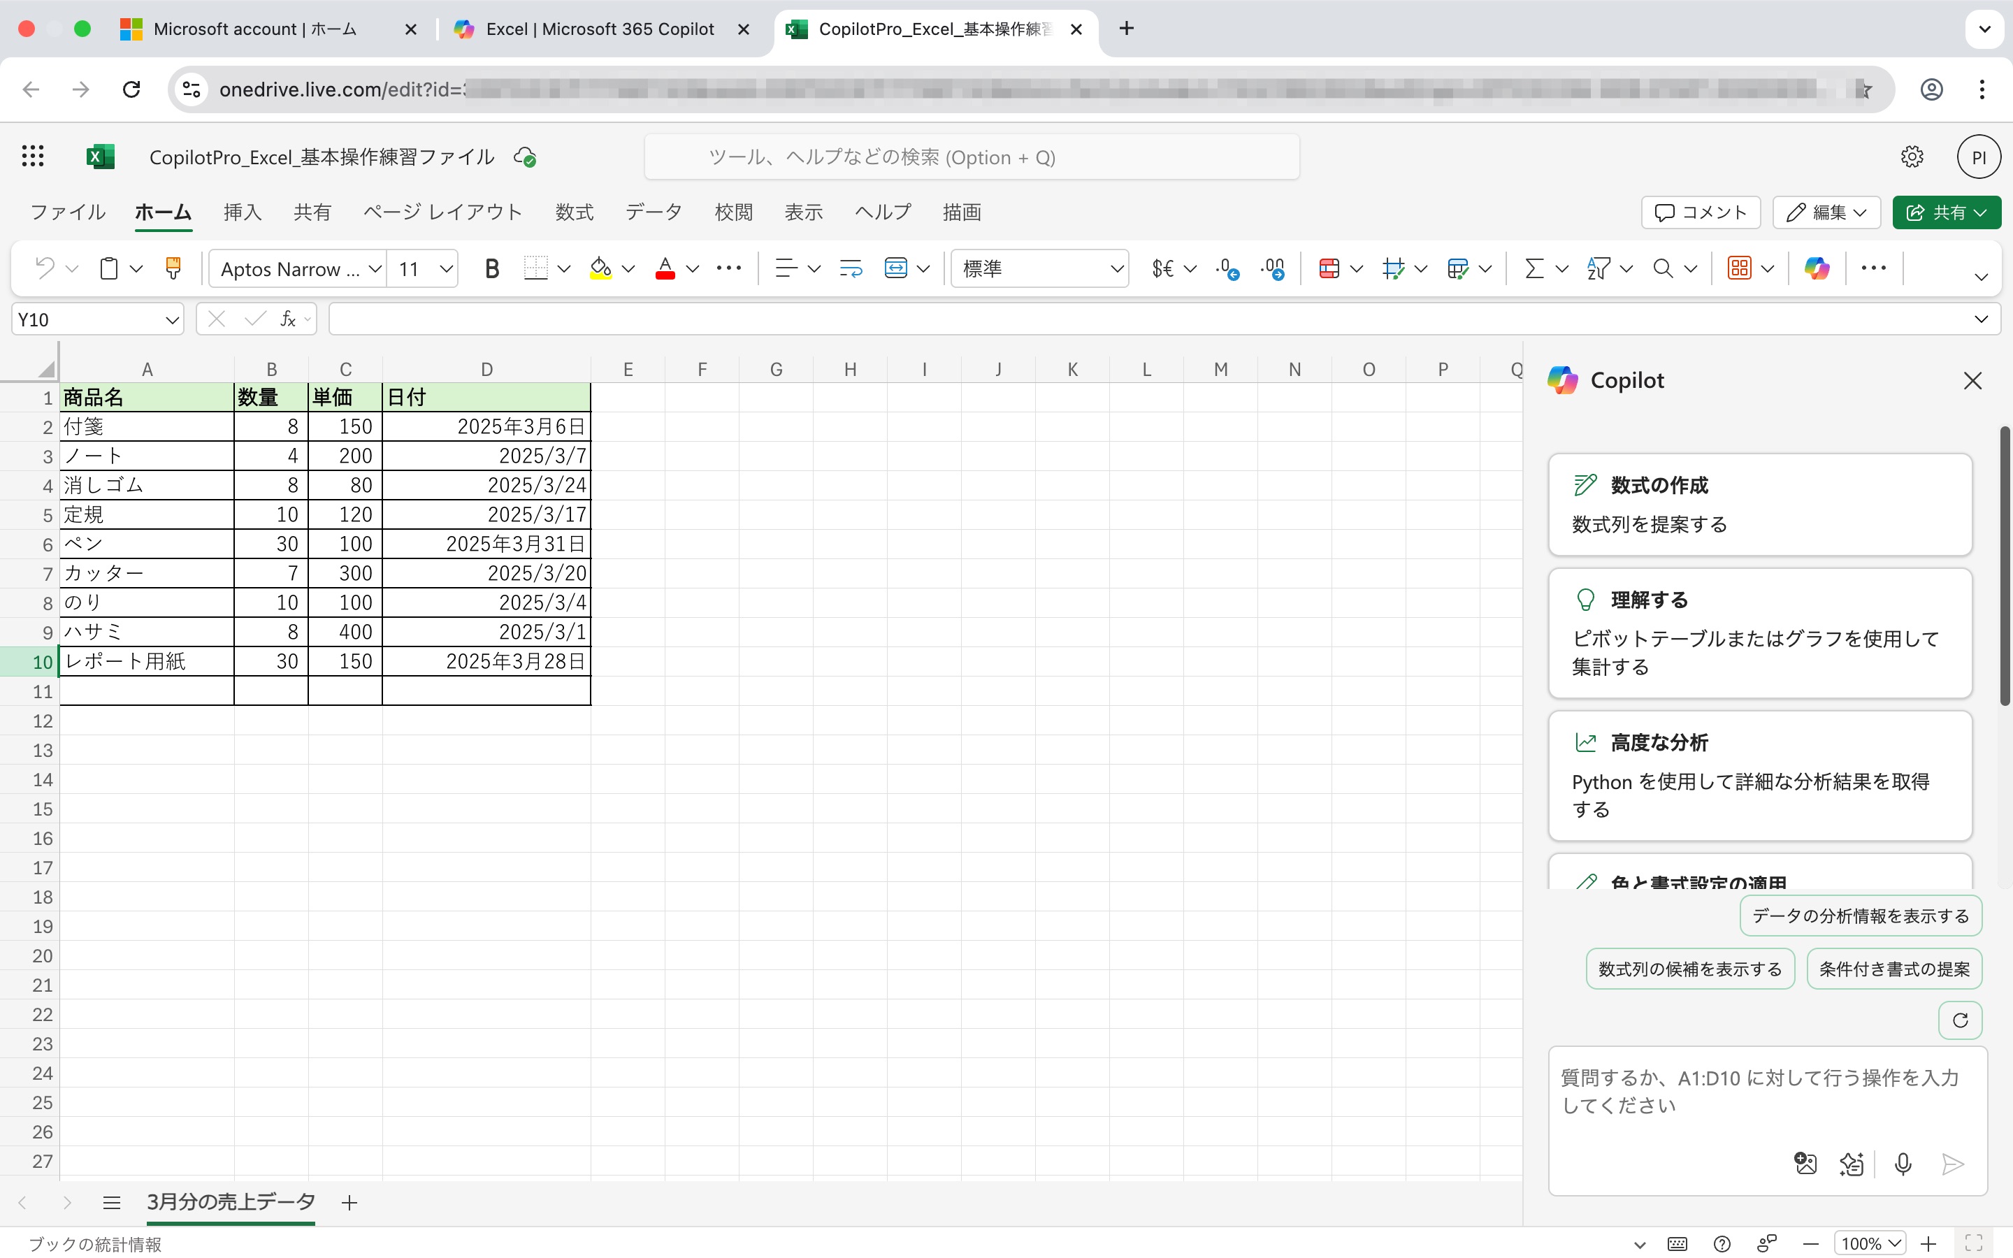Switch to the データ ribbon tab
Viewport: 2013px width, 1258px height.
coord(653,212)
